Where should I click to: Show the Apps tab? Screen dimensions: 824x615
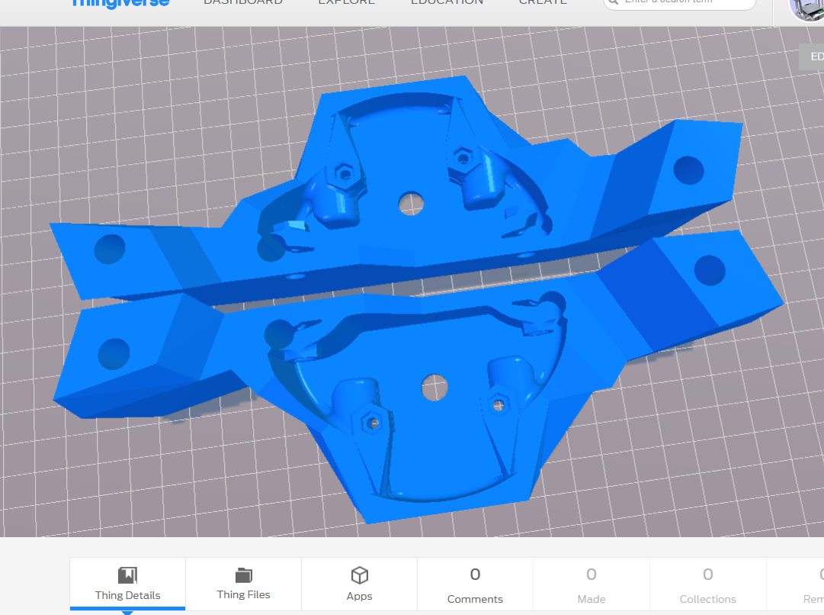tap(360, 584)
